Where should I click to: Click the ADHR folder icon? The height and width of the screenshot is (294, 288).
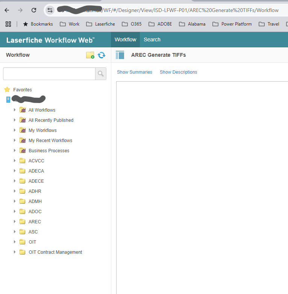coord(23,191)
